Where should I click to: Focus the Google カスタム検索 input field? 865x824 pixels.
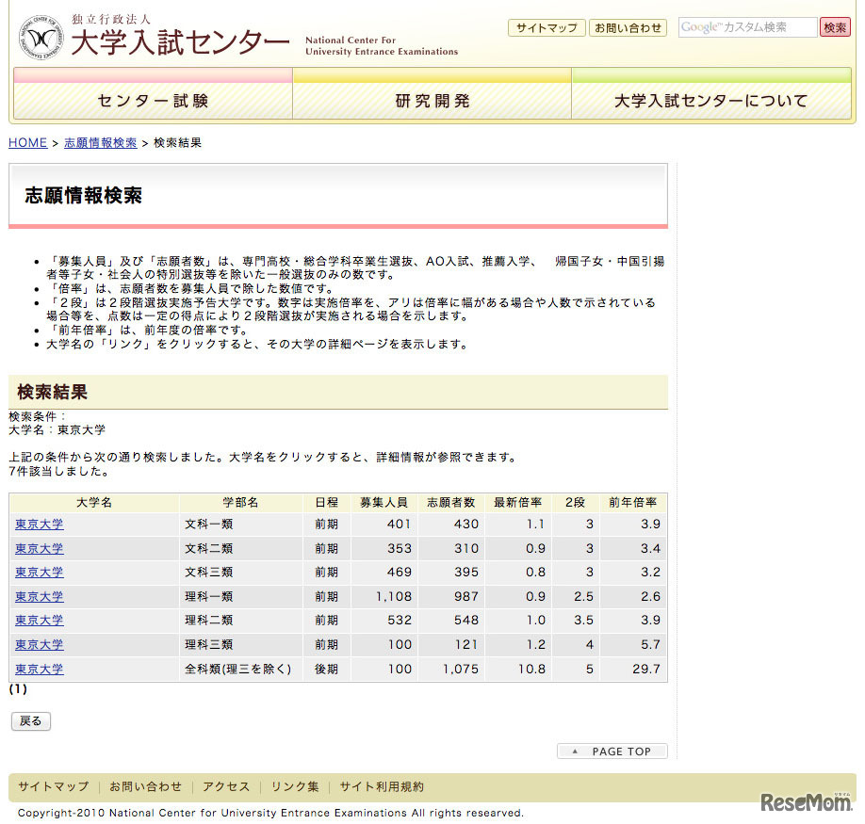747,28
